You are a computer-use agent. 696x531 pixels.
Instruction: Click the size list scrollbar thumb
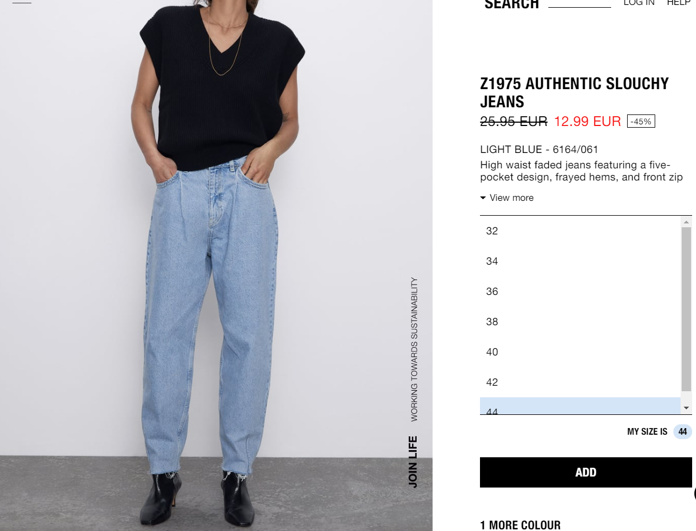tap(686, 309)
